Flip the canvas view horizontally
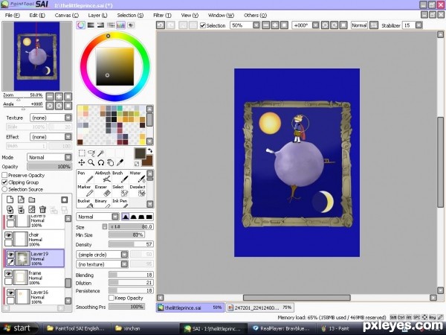The width and height of the screenshot is (446, 335). tap(374, 25)
